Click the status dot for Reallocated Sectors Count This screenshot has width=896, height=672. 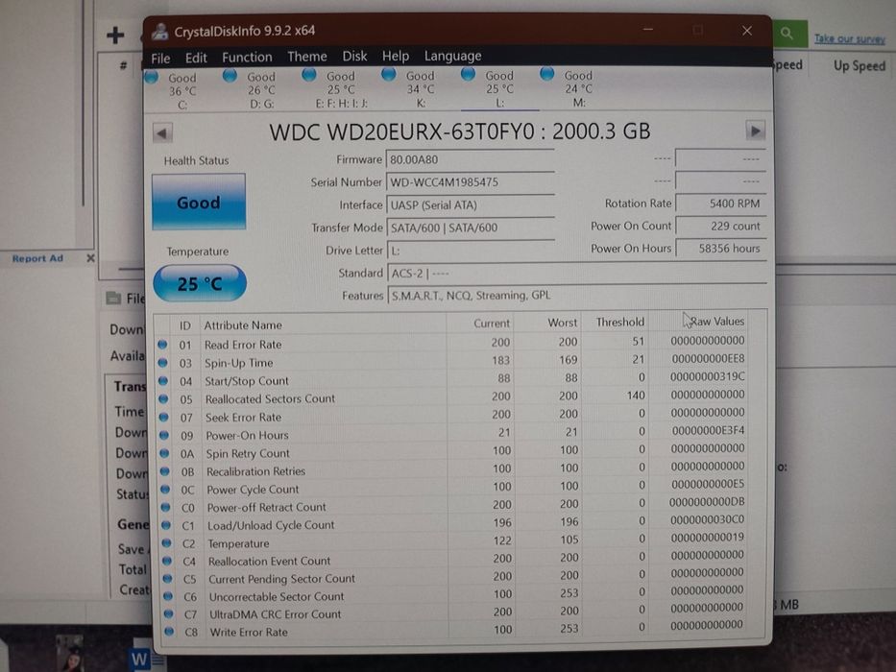tap(163, 398)
